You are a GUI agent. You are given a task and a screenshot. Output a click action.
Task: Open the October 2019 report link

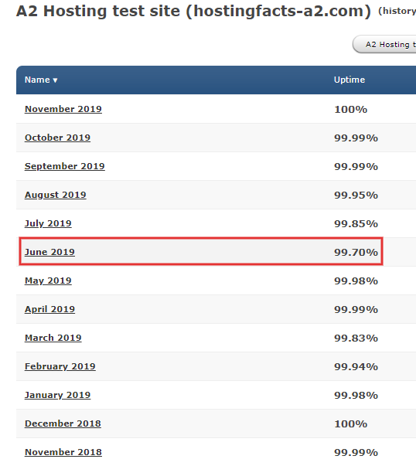tap(57, 138)
